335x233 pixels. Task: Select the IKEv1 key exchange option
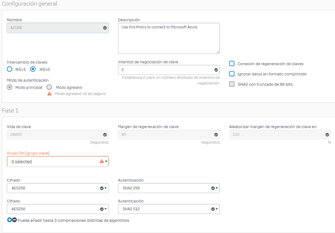[10, 69]
